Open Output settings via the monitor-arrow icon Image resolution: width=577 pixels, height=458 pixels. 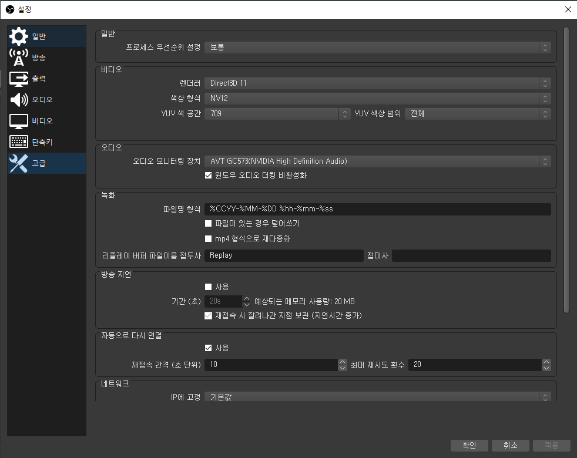point(18,79)
